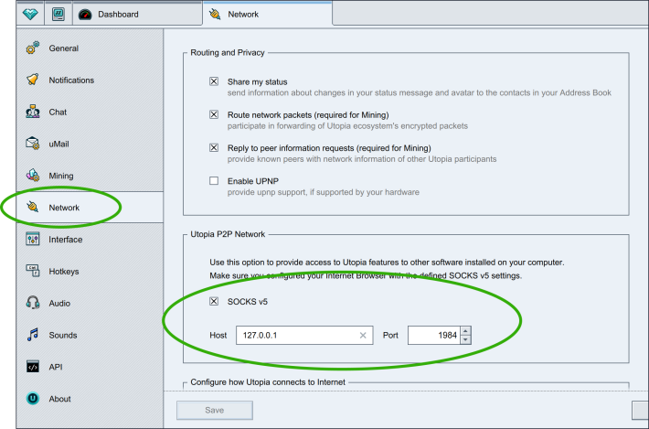Click the diamond icon in top bar
This screenshot has height=429, width=649.
31,14
